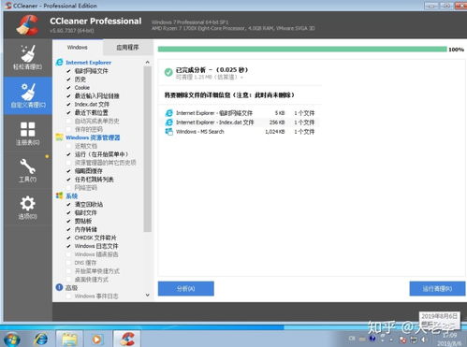
Task: Click the cleaning list vertical scrollbar thumb
Action: point(148,149)
